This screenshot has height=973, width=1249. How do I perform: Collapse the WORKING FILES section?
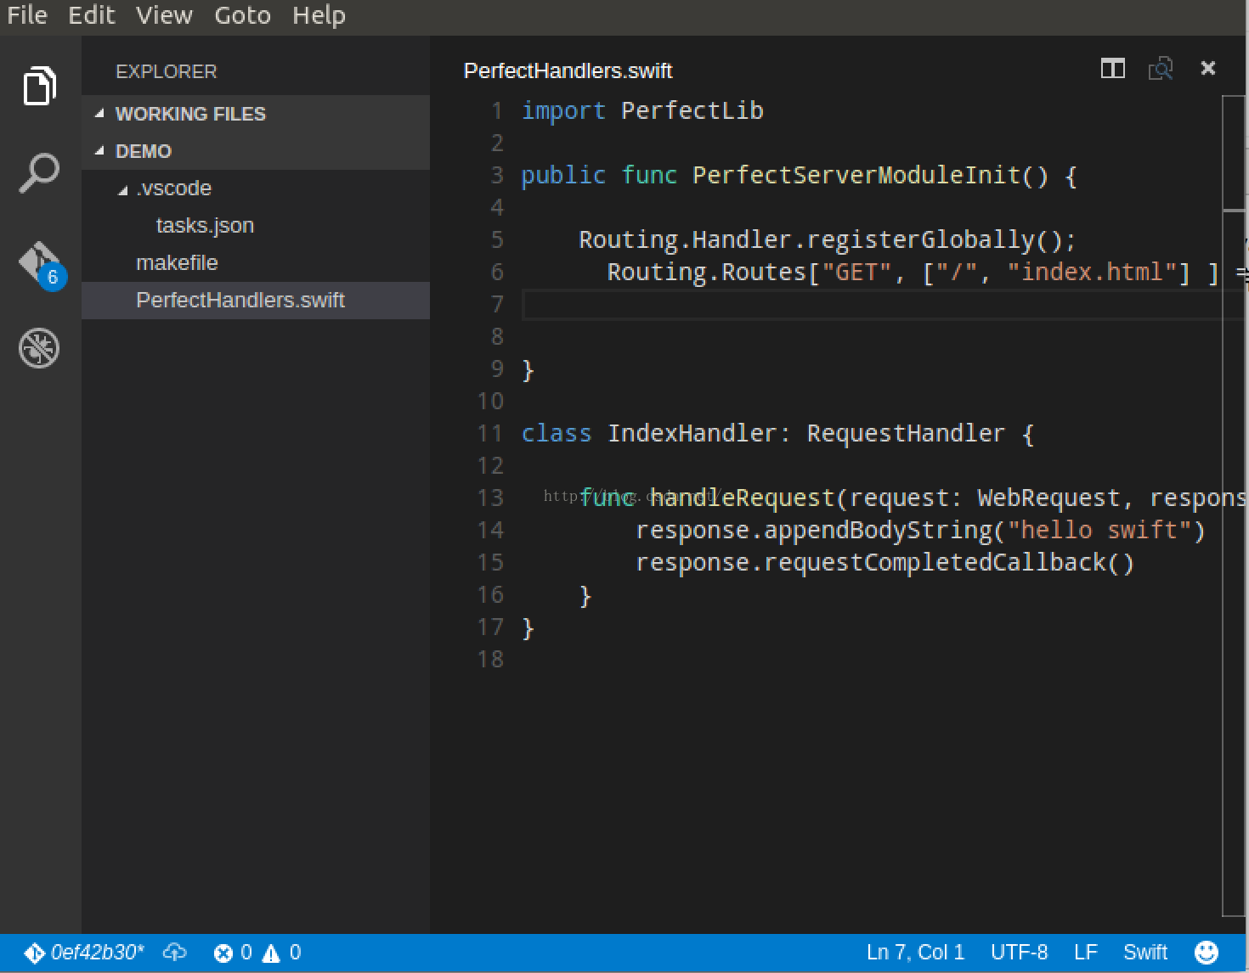pos(256,114)
